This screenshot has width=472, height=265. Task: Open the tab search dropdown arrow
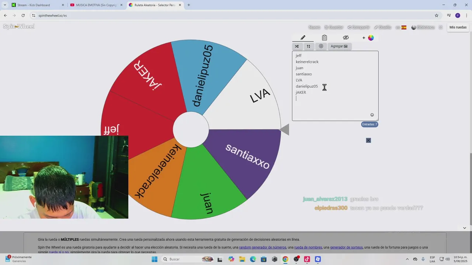pyautogui.click(x=4, y=5)
